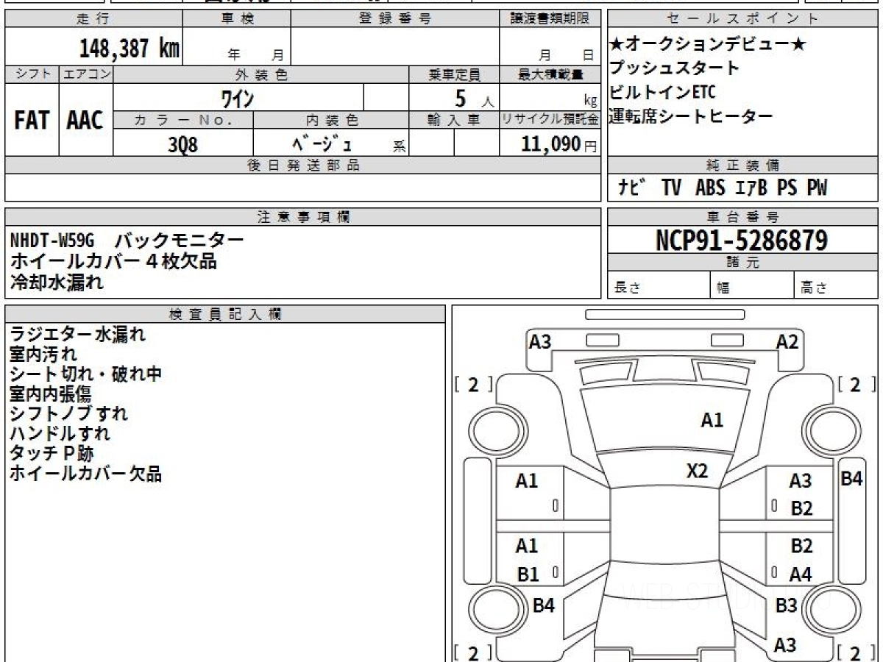Select the 検査員記入欄 header
The width and height of the screenshot is (883, 662).
click(225, 314)
